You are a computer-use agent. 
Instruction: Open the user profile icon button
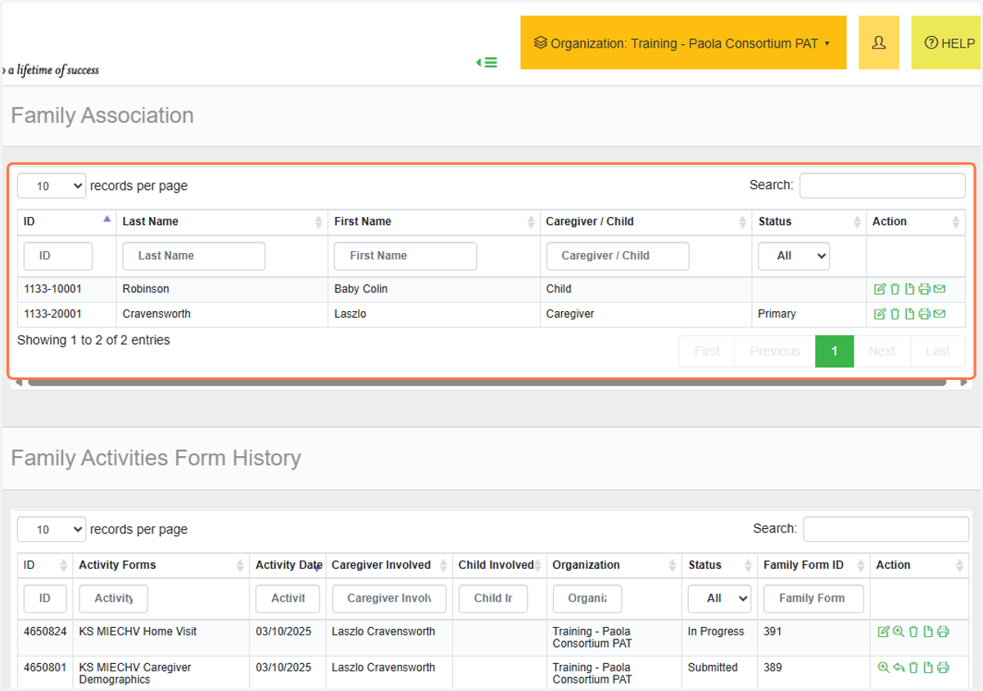[879, 43]
